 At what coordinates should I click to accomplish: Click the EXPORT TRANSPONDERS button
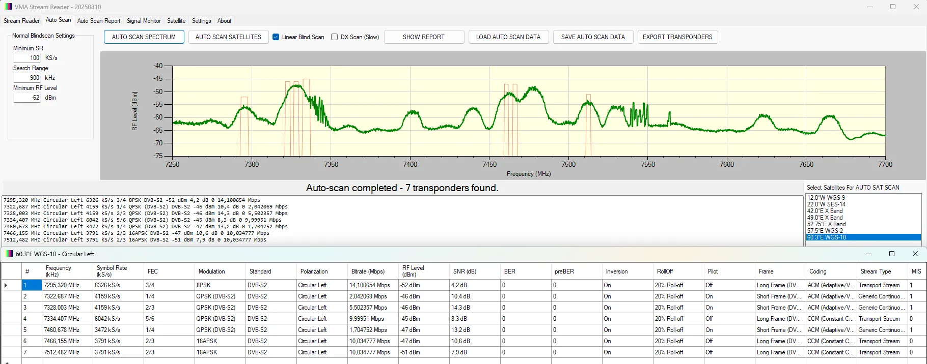coord(677,37)
